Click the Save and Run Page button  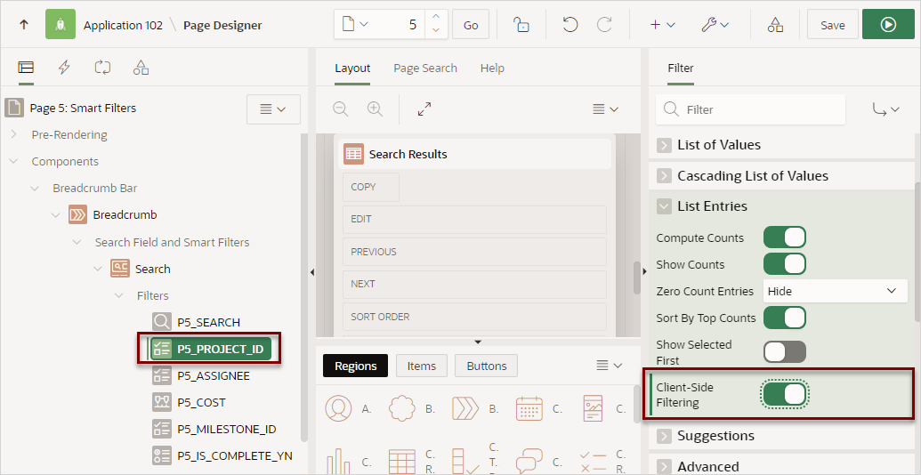[x=888, y=25]
